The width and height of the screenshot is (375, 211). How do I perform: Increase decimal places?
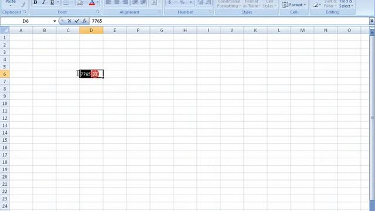pyautogui.click(x=200, y=2)
